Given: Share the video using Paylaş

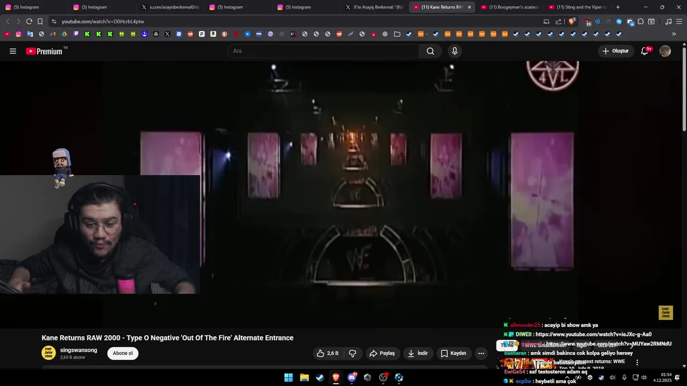Looking at the screenshot, I should pos(382,353).
